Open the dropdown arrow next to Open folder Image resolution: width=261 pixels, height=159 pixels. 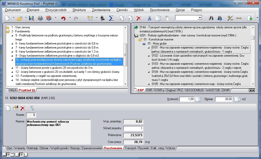[x=26, y=18]
